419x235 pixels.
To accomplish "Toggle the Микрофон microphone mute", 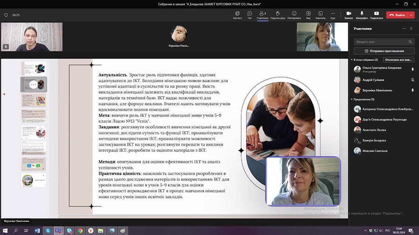I will [x=362, y=14].
